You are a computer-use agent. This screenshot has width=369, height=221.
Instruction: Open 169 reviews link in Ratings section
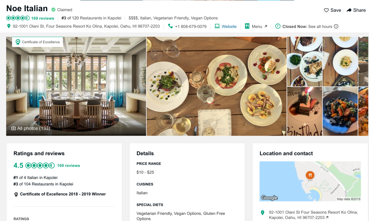[x=69, y=165]
